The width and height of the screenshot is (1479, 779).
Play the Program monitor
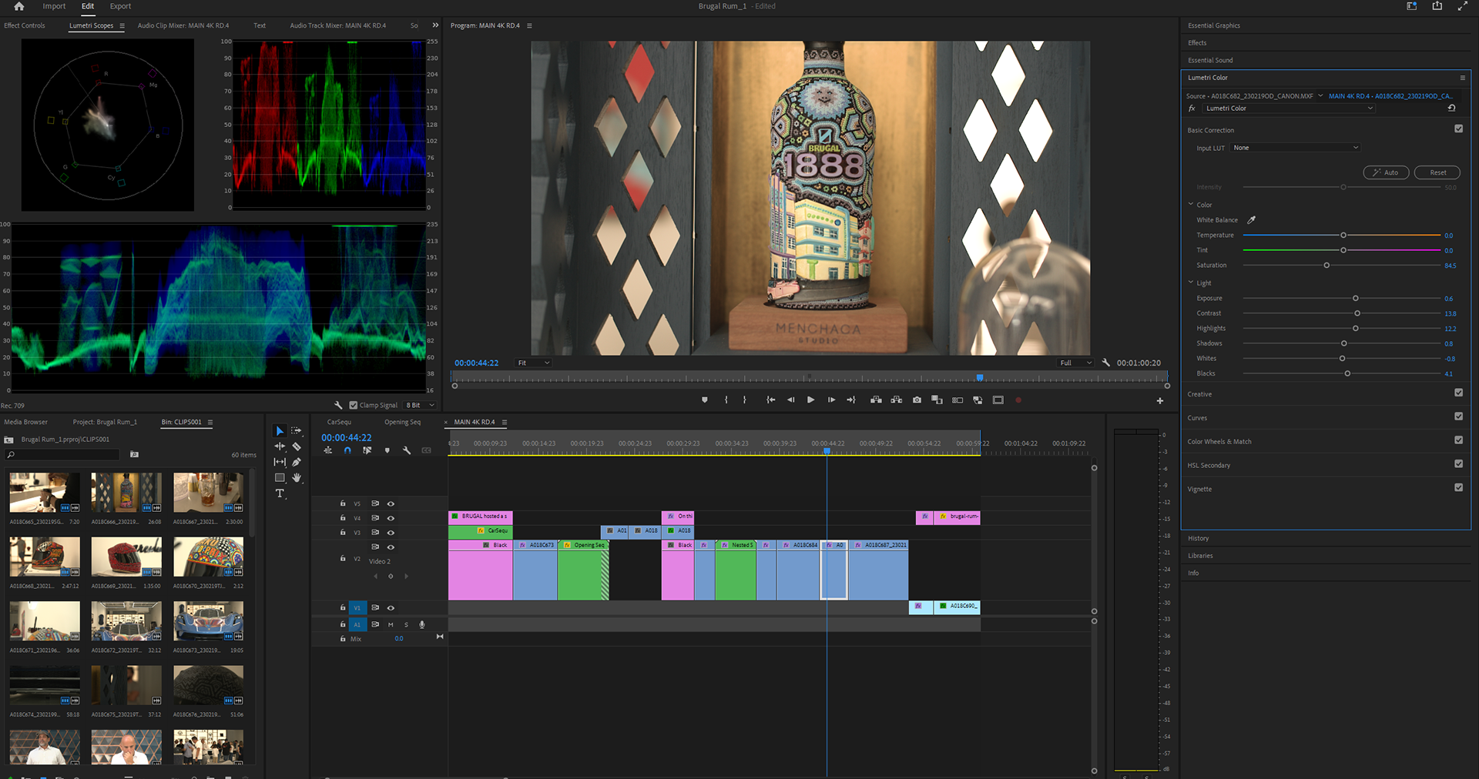(810, 400)
